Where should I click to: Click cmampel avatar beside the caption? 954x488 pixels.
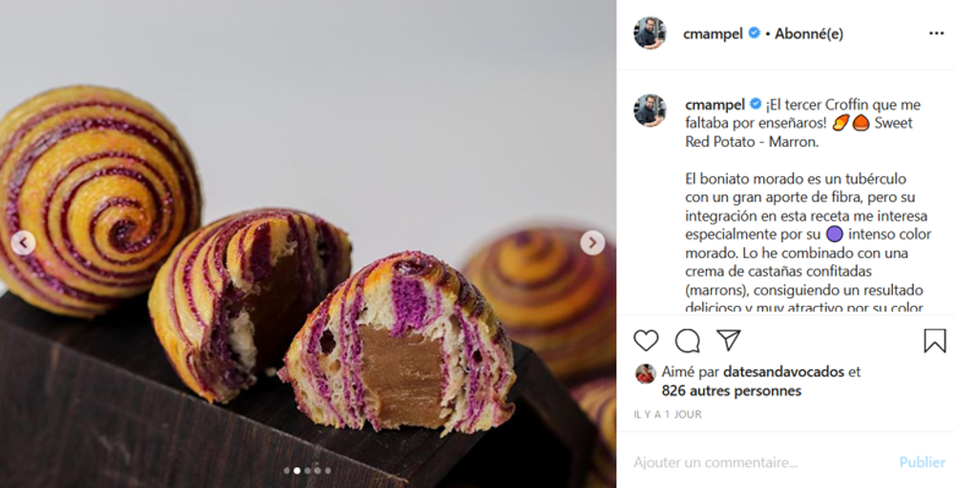coord(650,110)
